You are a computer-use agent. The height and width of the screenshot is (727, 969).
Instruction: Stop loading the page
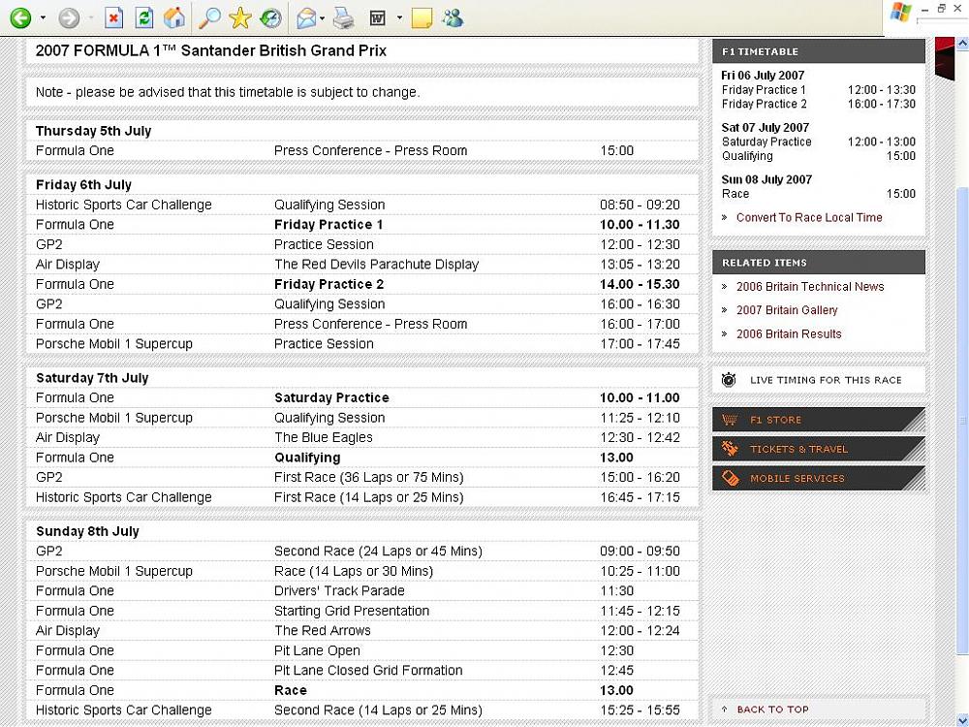114,17
